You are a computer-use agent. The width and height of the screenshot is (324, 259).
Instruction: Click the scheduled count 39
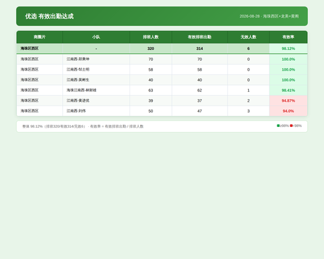(x=151, y=100)
